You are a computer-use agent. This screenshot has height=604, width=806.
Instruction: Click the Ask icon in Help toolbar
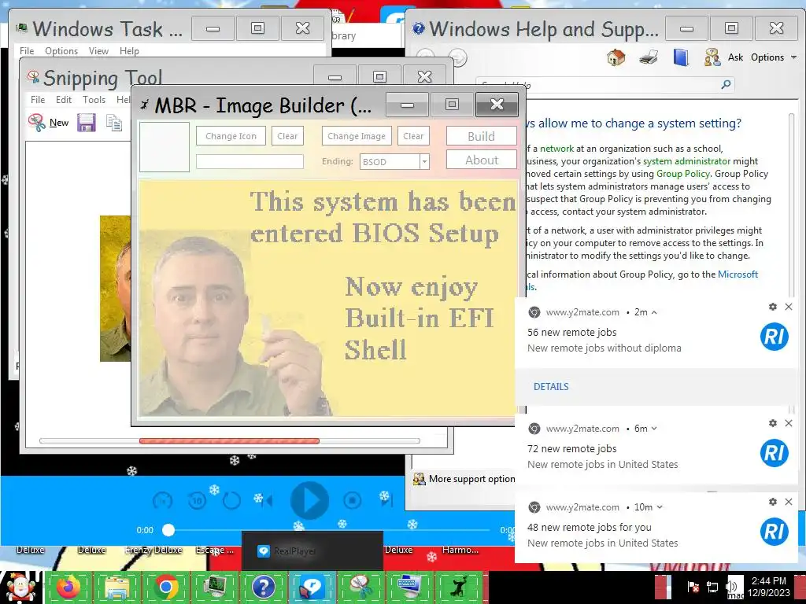(712, 57)
